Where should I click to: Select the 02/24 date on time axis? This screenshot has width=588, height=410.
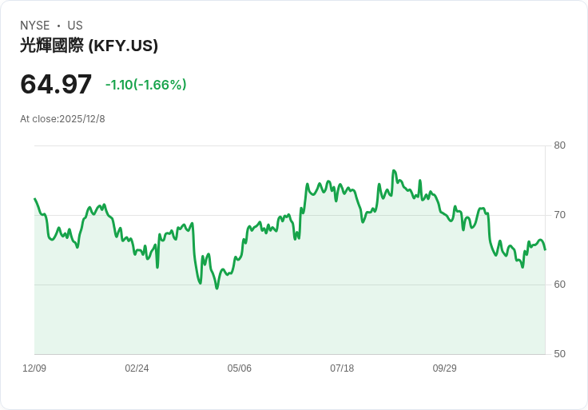(137, 368)
